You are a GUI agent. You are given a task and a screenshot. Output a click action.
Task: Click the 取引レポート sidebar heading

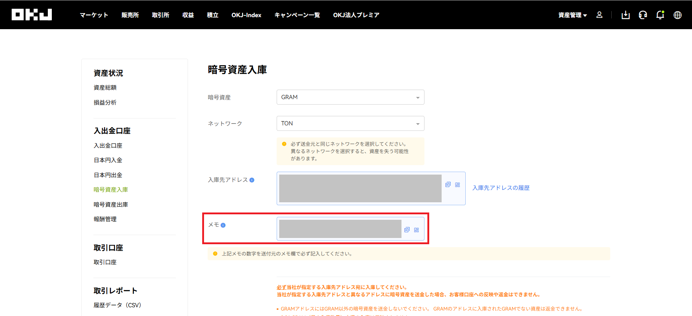coord(116,290)
